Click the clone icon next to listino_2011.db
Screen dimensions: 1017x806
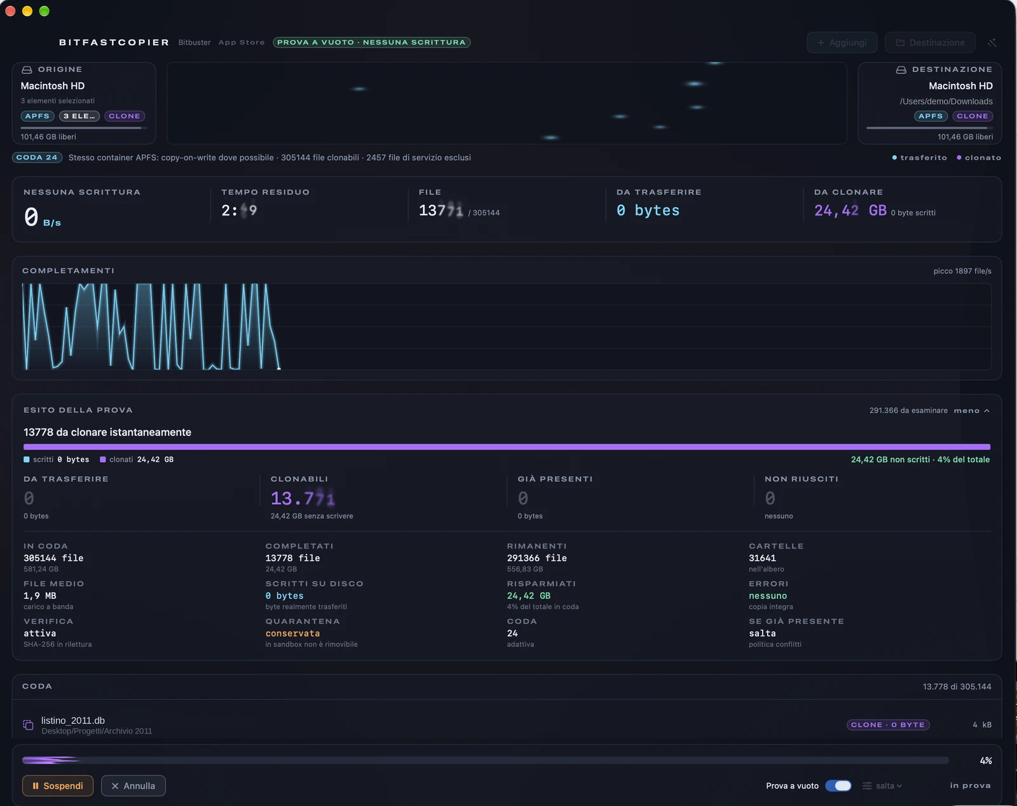coord(28,725)
